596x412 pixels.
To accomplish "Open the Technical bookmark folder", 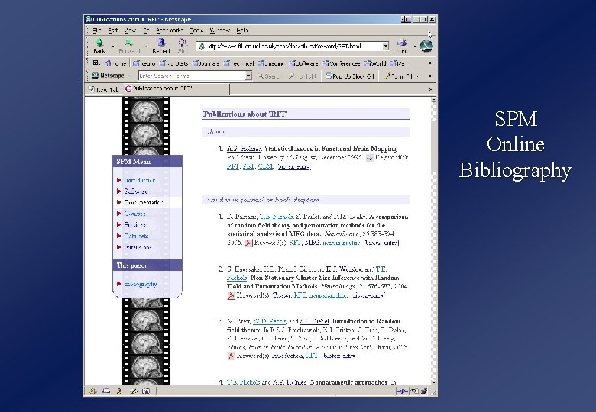I will point(238,63).
